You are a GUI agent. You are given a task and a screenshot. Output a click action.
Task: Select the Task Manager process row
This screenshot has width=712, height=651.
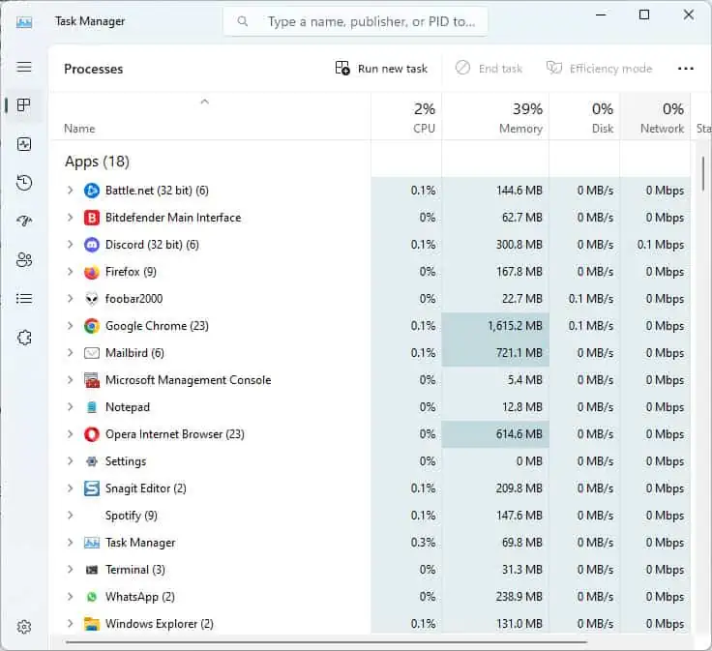[371, 543]
